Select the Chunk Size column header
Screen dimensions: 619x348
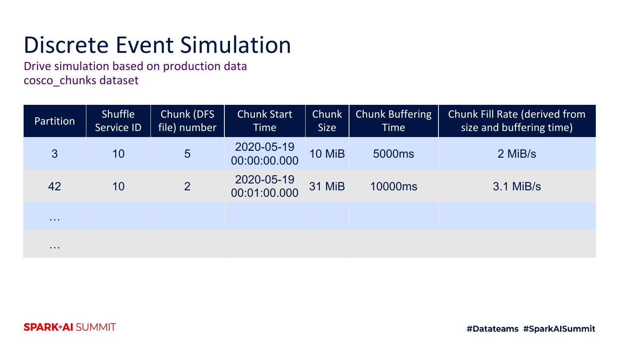click(x=327, y=121)
